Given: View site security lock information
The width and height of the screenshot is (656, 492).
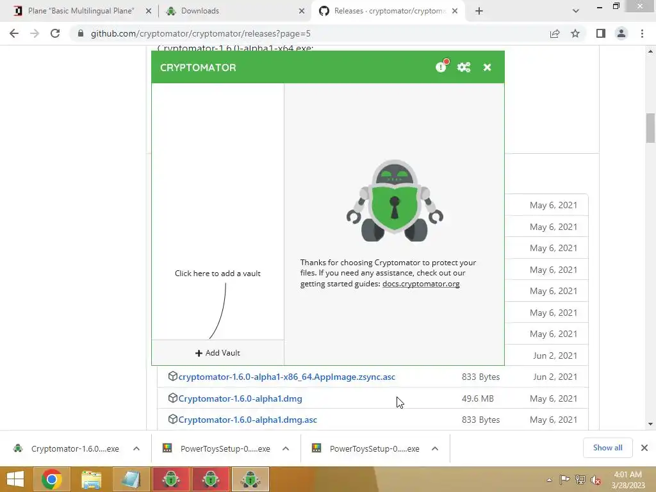Looking at the screenshot, I should 81,33.
